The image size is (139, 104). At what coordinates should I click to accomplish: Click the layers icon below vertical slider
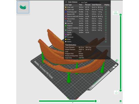120,101
